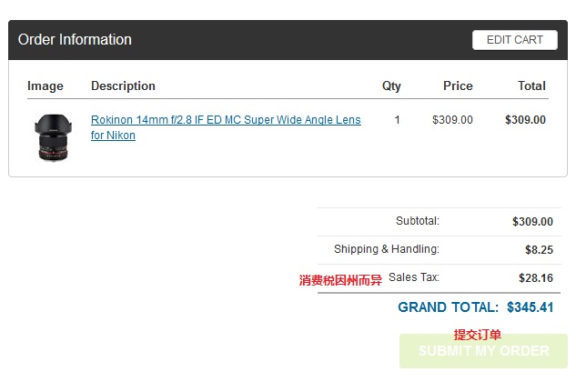Screen dimensions: 576x382
Task: Click the EDIT CART button
Action: coord(515,40)
